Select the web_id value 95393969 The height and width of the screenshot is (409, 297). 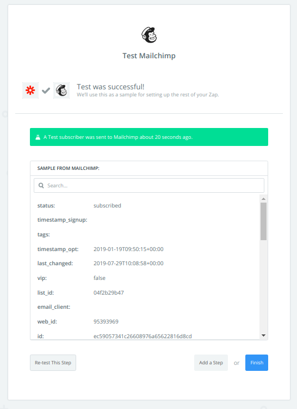point(106,322)
